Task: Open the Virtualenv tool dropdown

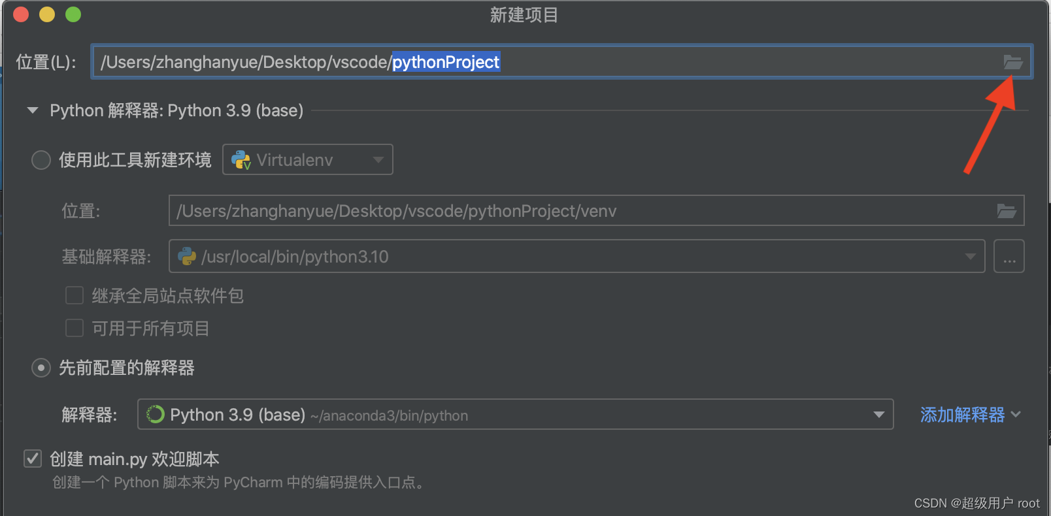Action: click(308, 159)
